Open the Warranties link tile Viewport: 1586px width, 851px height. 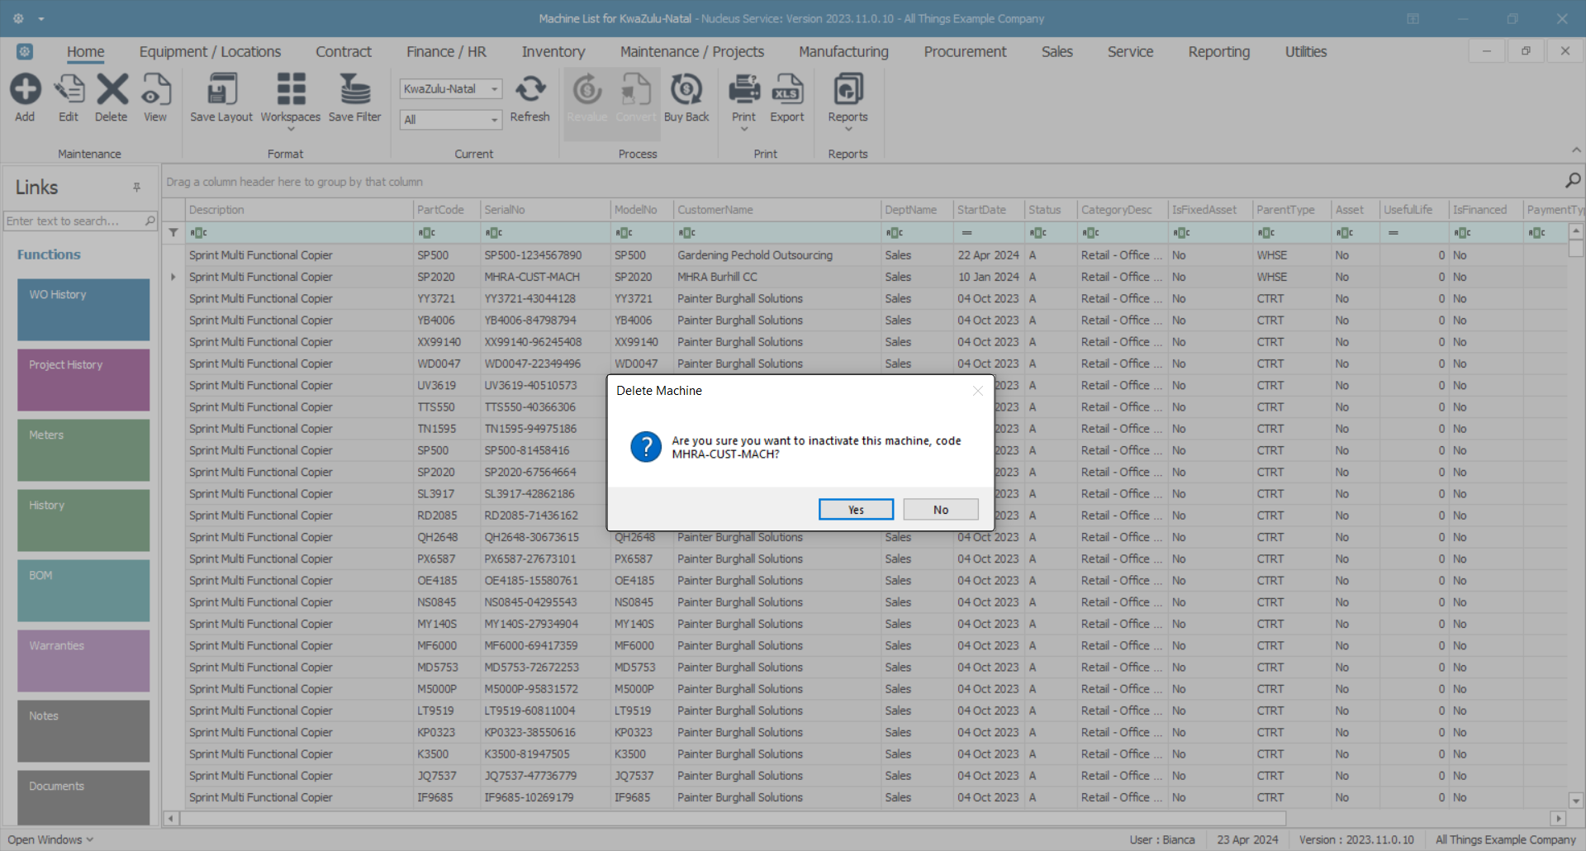click(x=83, y=661)
